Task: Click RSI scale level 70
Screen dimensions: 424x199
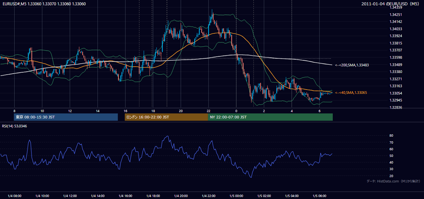Action: click(391, 143)
